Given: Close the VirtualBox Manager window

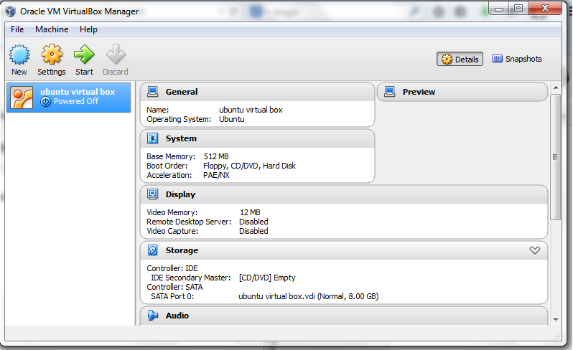Looking at the screenshot, I should point(545,8).
